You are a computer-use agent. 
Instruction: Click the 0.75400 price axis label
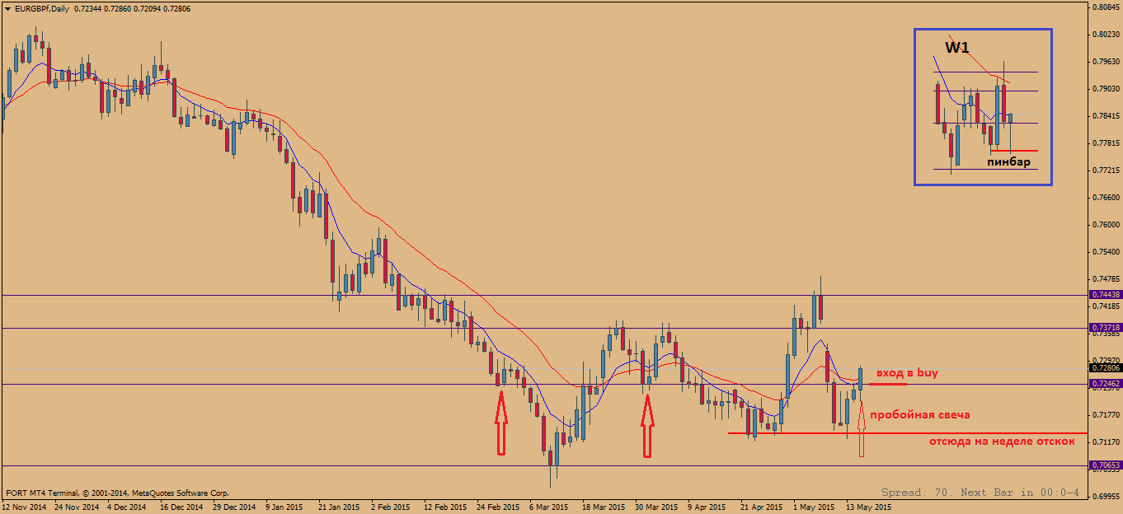point(1106,252)
